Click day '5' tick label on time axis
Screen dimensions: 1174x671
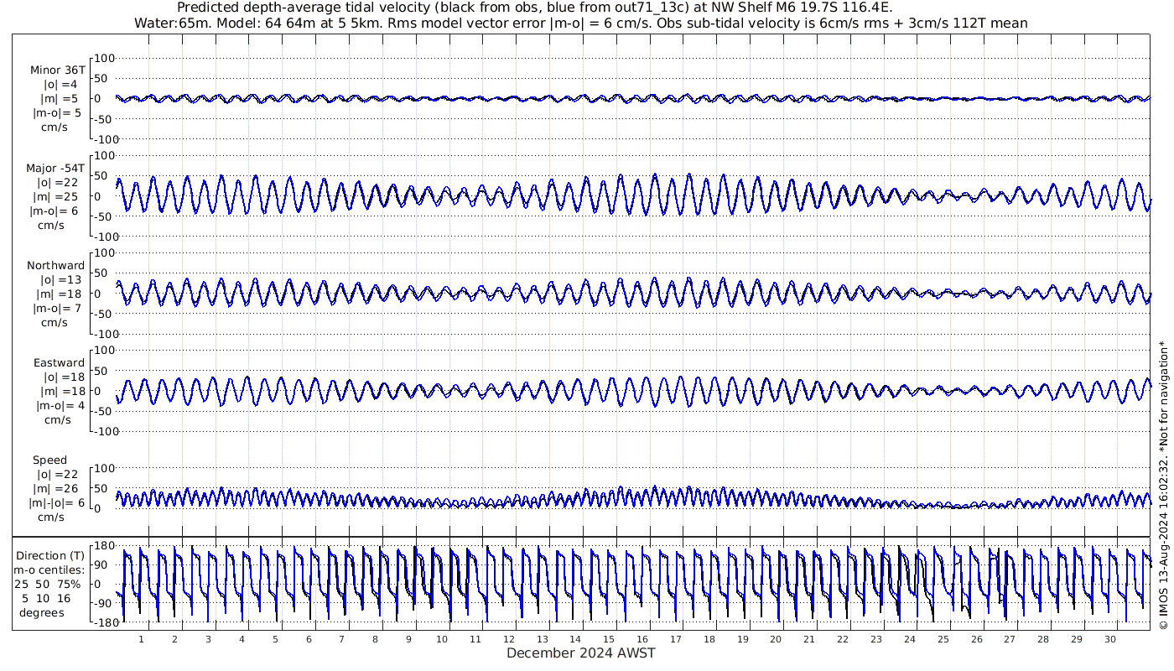coord(275,639)
